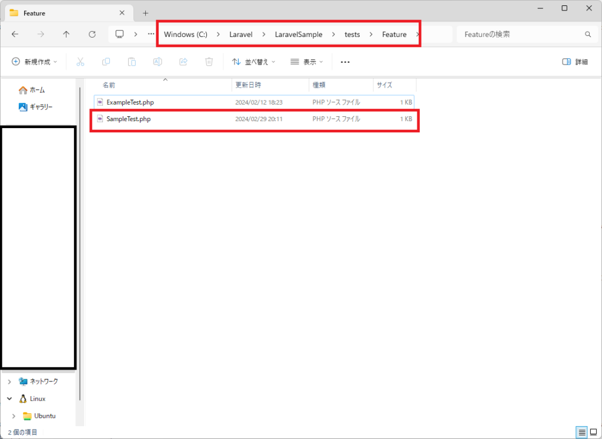
Task: Refresh the current folder view
Action: [x=92, y=34]
